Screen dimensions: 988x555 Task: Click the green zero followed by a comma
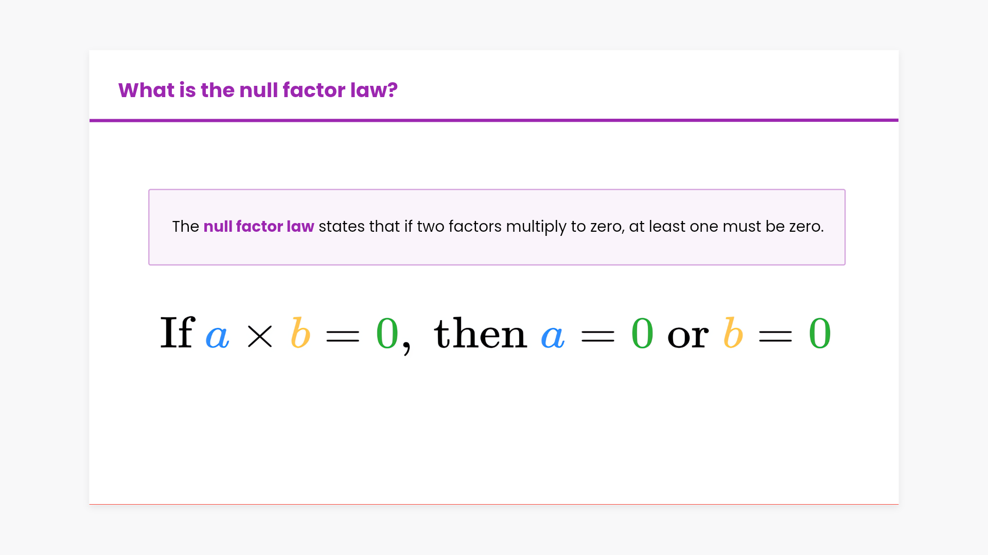pyautogui.click(x=387, y=334)
